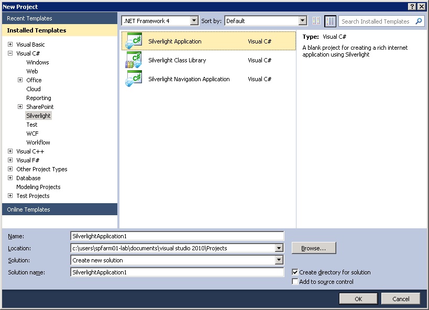Expand the Visual F# tree node
Viewport: 429px width, 310px height.
10,160
